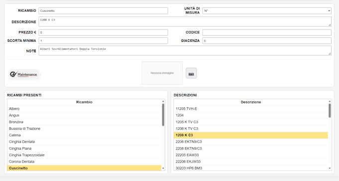
Task: Click Descrizioni list scrollbar up arrow
Action: (330, 101)
